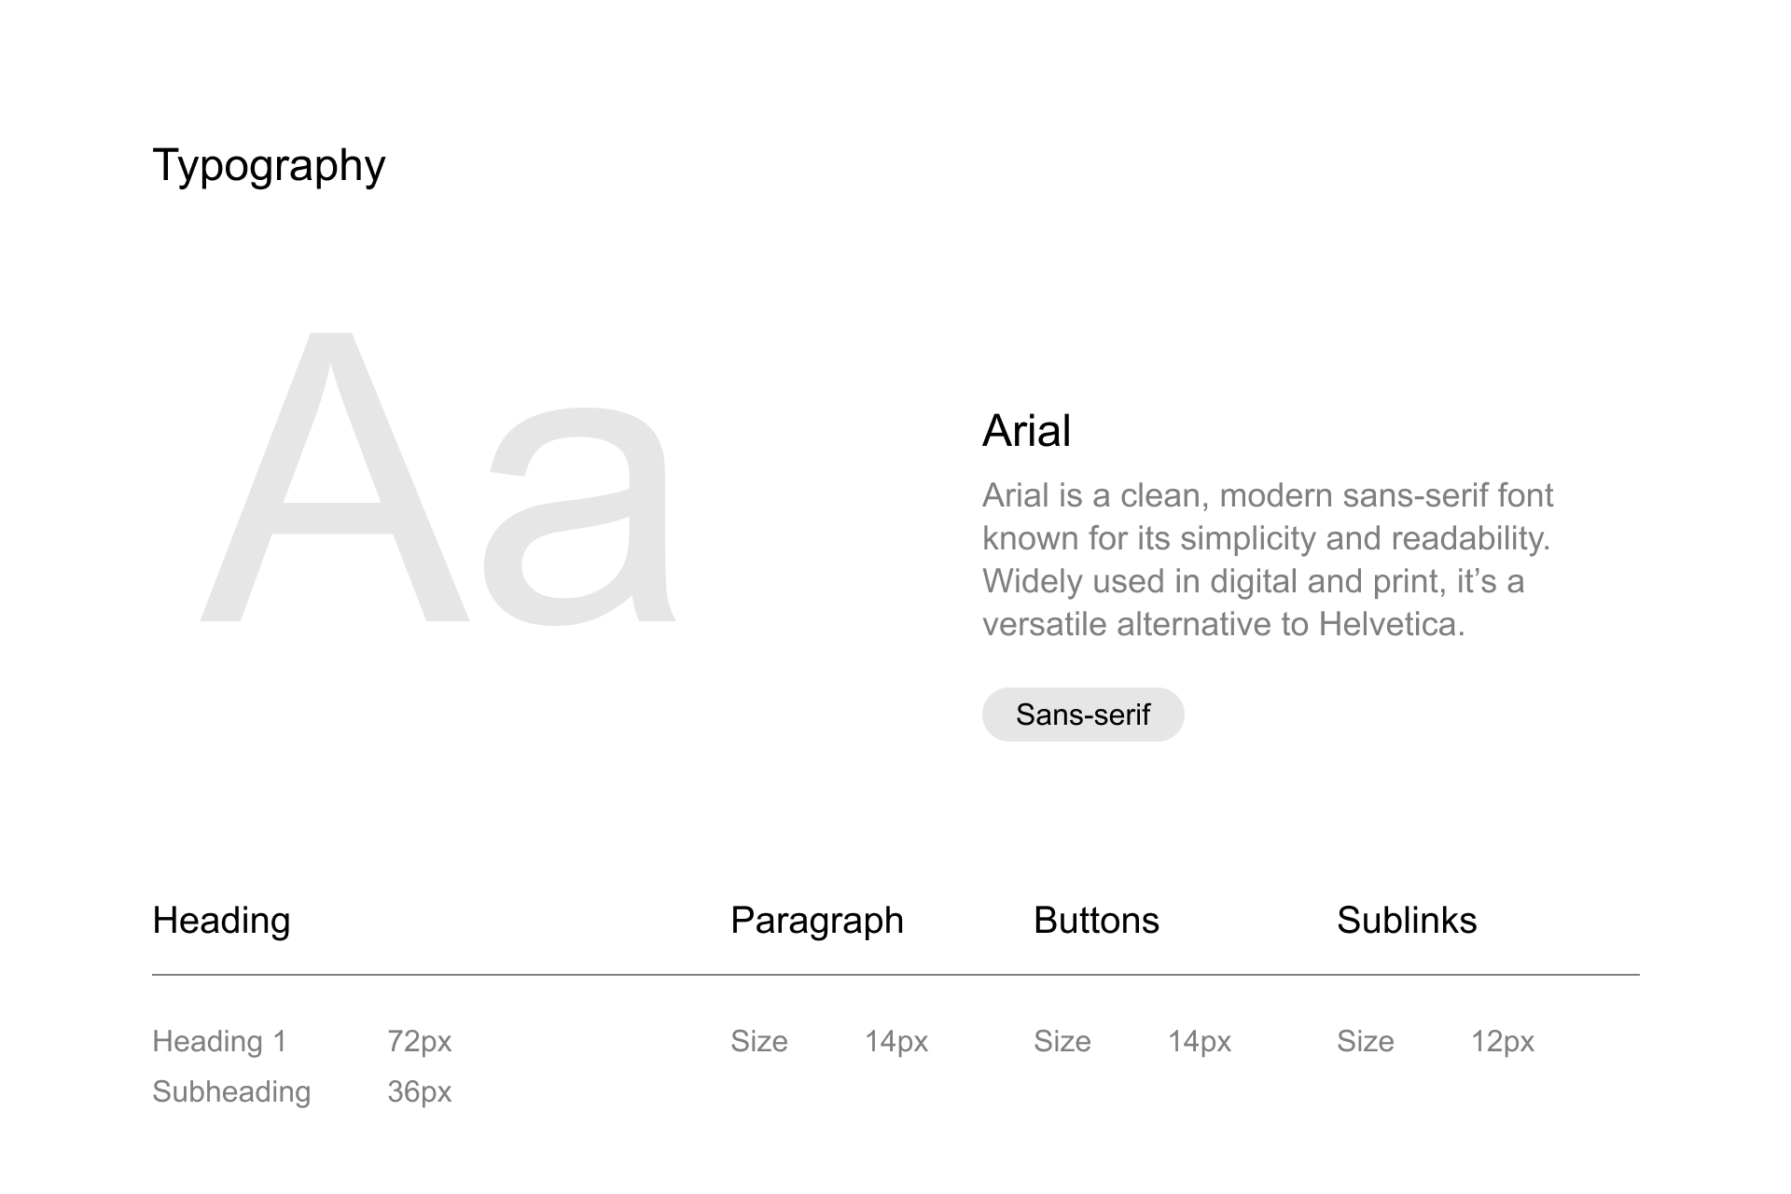
Task: Open the Buttons column header
Action: pyautogui.click(x=1096, y=921)
